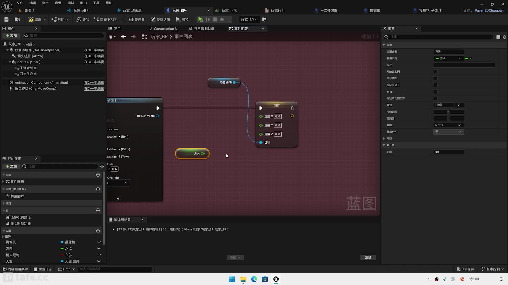
Task: Enable the 私有 checkbox
Action: pos(435,92)
